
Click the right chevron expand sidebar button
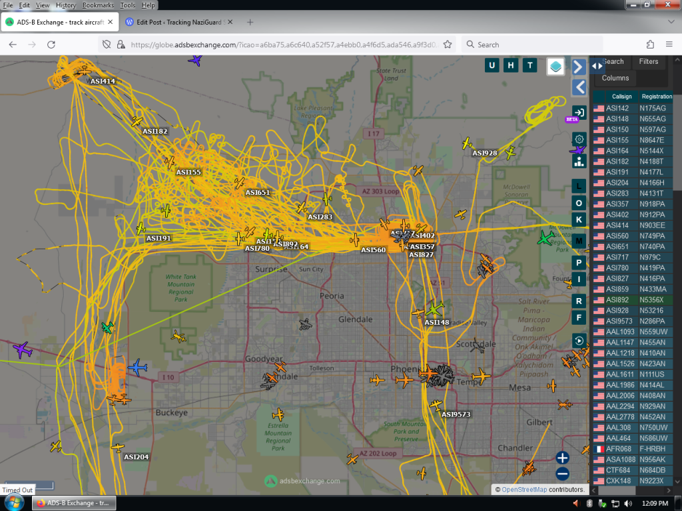pyautogui.click(x=578, y=67)
